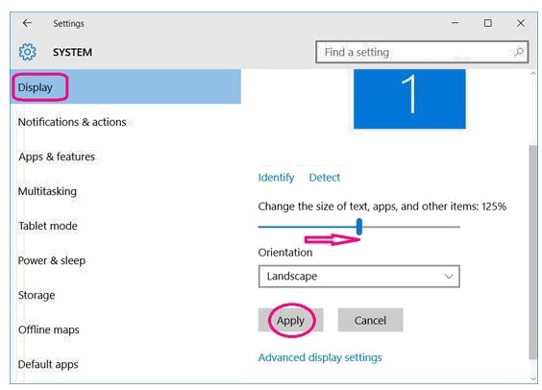This screenshot has width=542, height=390.
Task: Open Storage settings
Action: click(x=37, y=295)
